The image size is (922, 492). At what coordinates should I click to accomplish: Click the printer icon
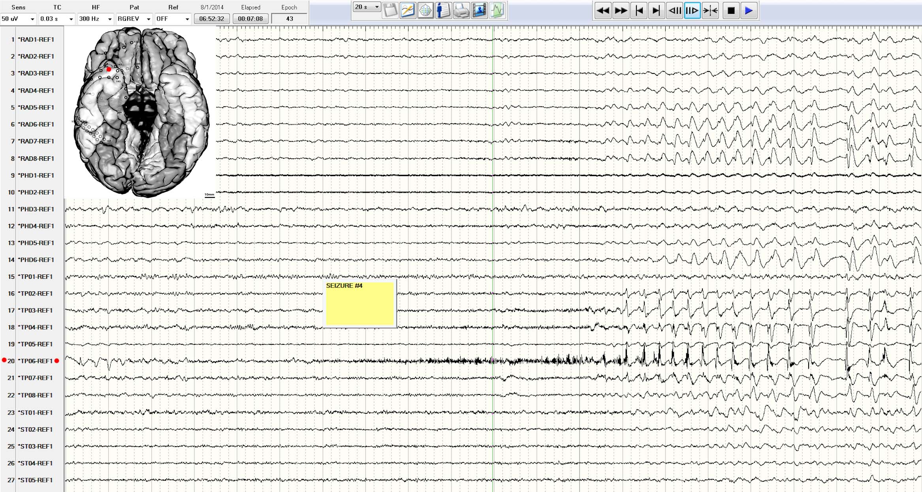point(461,11)
